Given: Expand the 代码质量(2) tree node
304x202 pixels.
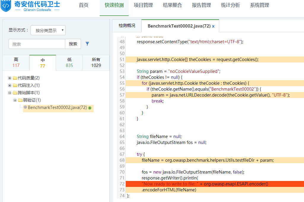Looking at the screenshot, I should [x=10, y=78].
